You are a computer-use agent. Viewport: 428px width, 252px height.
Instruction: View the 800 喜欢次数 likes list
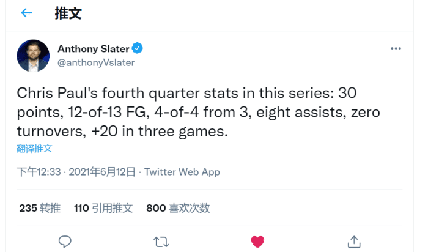(x=178, y=208)
